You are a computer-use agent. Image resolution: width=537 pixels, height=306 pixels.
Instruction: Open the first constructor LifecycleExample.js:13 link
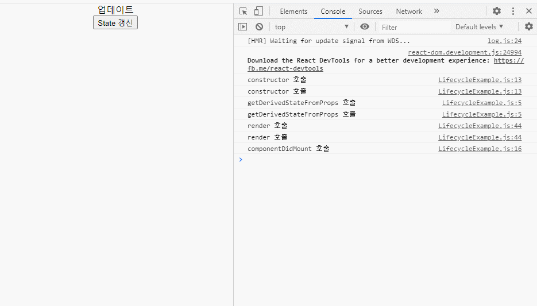(480, 80)
